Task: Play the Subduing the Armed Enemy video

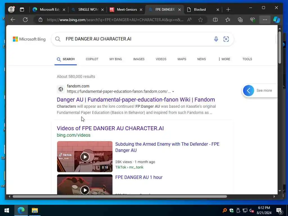Action: click(85, 157)
